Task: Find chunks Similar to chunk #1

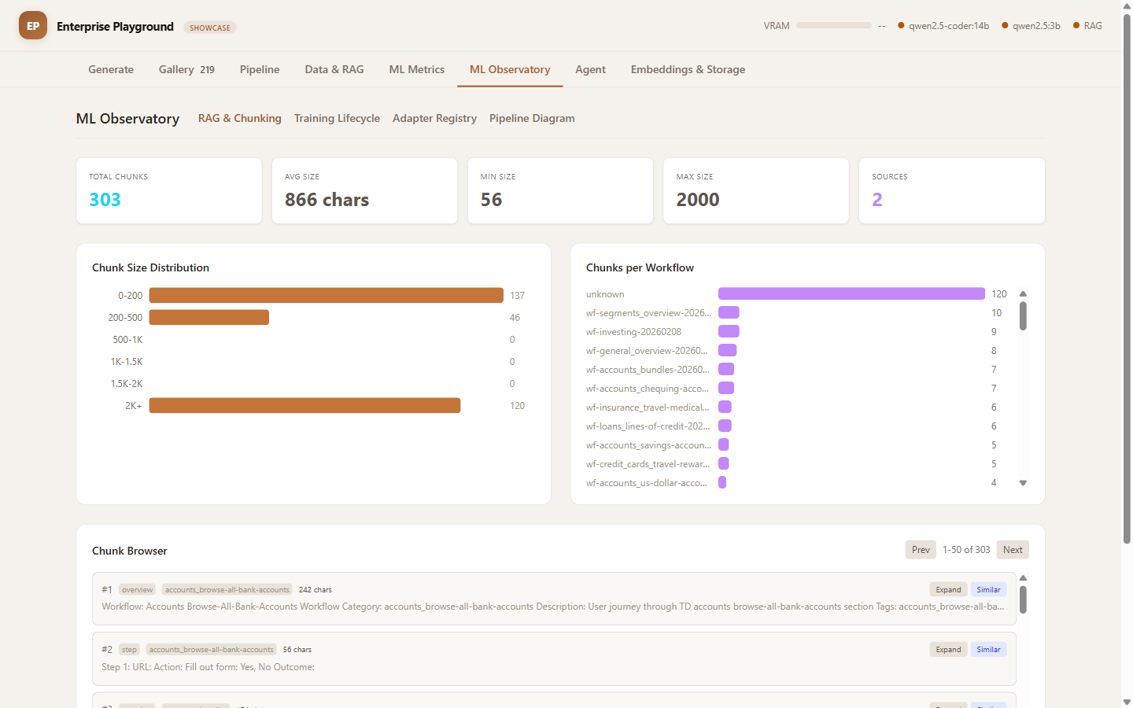Action: tap(988, 590)
